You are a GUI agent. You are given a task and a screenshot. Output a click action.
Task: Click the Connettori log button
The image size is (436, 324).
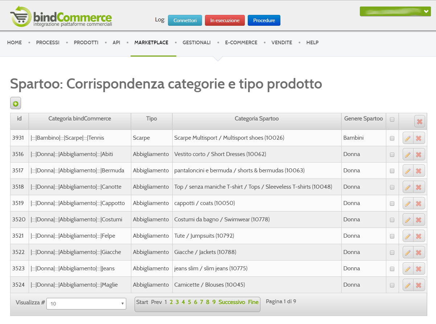click(x=185, y=20)
